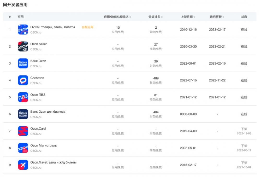Open the Ozon Seller app title

(x=38, y=44)
